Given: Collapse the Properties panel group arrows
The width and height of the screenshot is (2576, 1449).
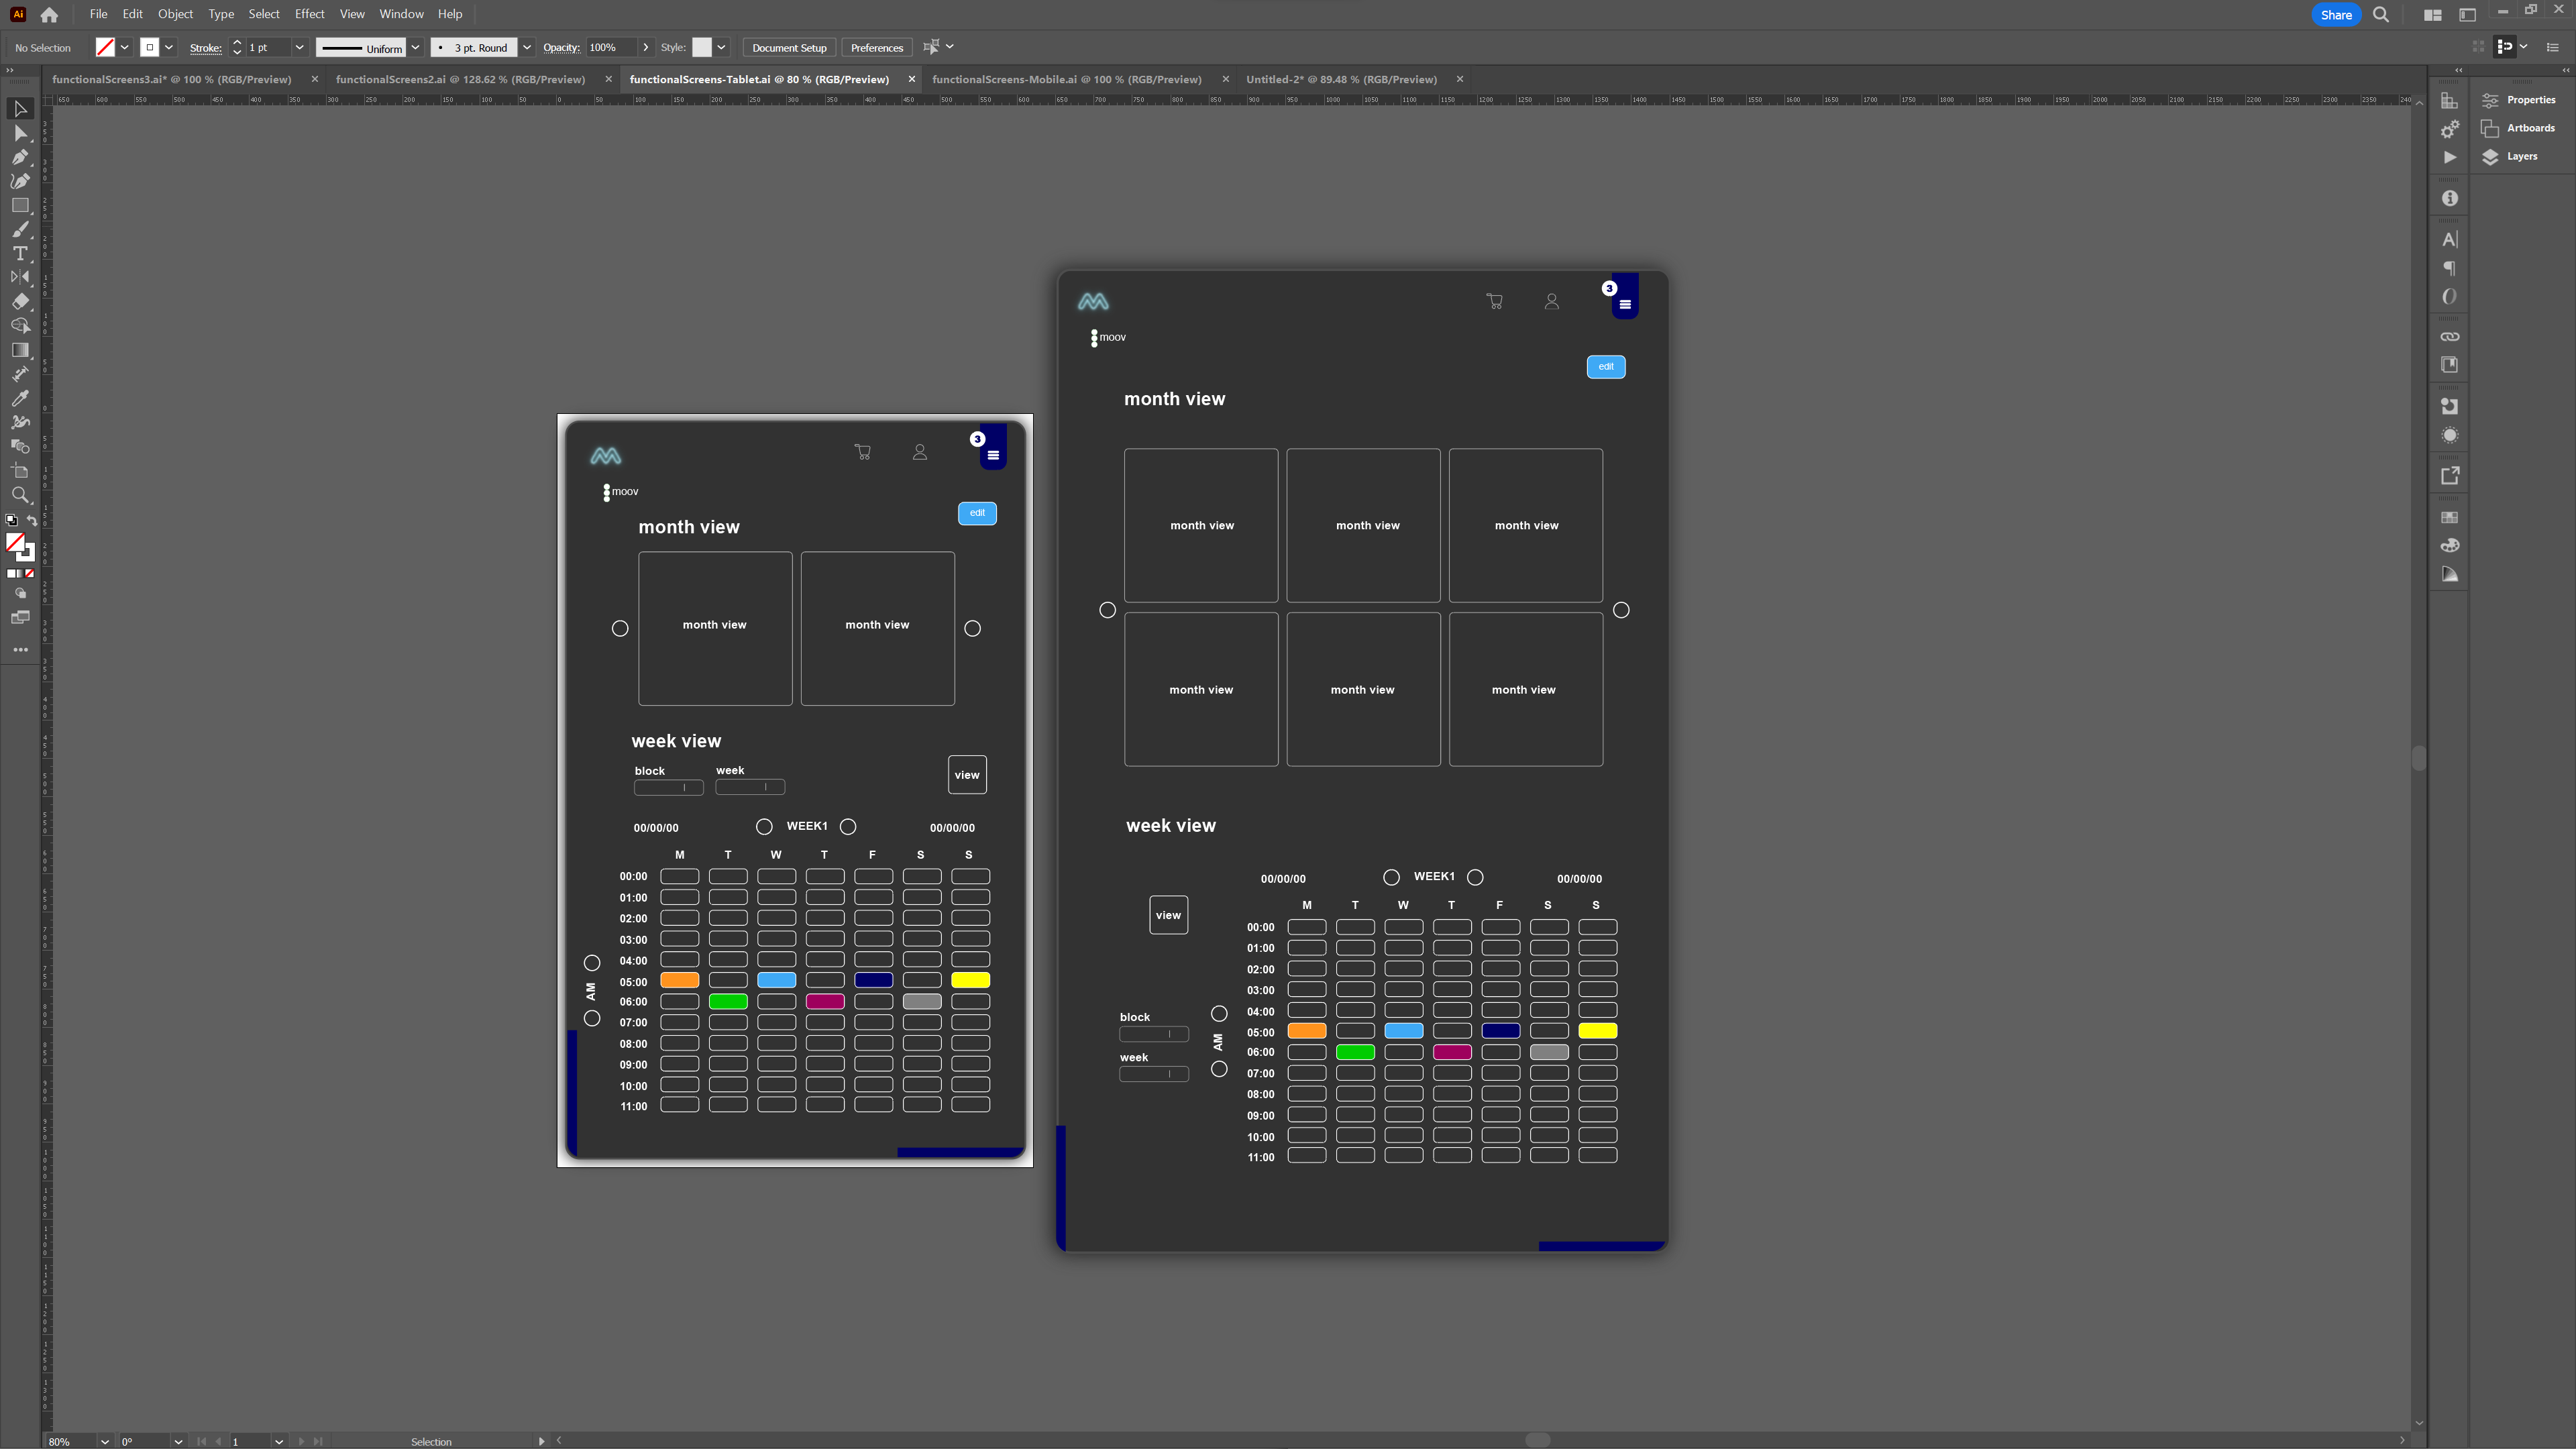Looking at the screenshot, I should coord(2565,70).
